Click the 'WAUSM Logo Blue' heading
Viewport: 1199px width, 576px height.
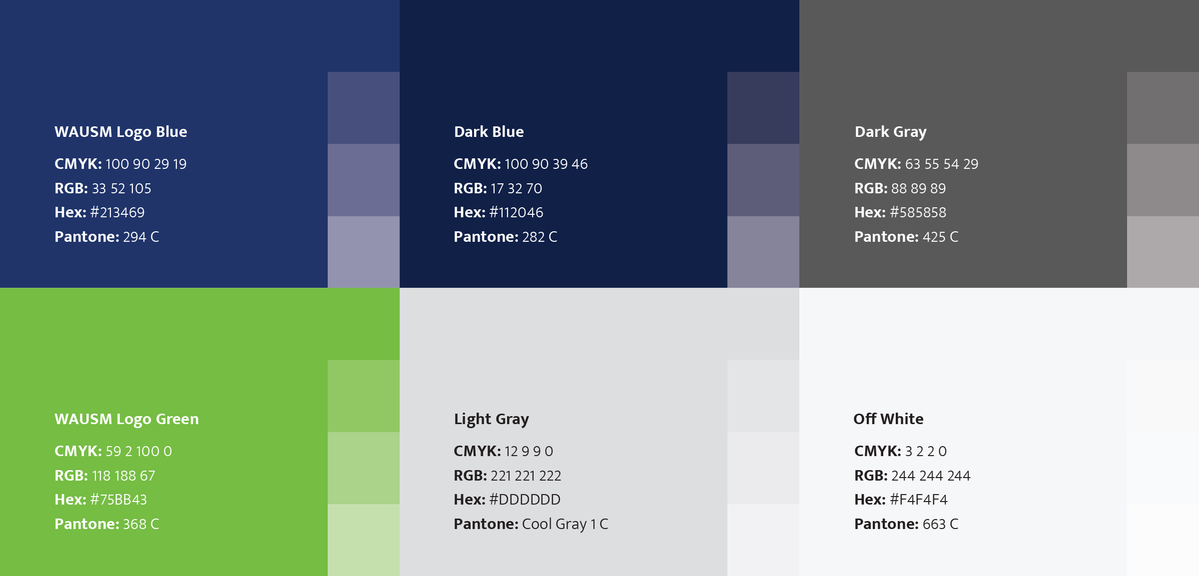click(121, 132)
